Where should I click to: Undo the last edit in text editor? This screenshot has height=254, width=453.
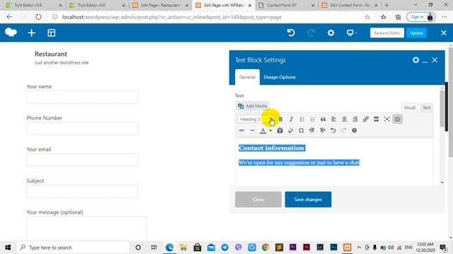click(x=333, y=131)
